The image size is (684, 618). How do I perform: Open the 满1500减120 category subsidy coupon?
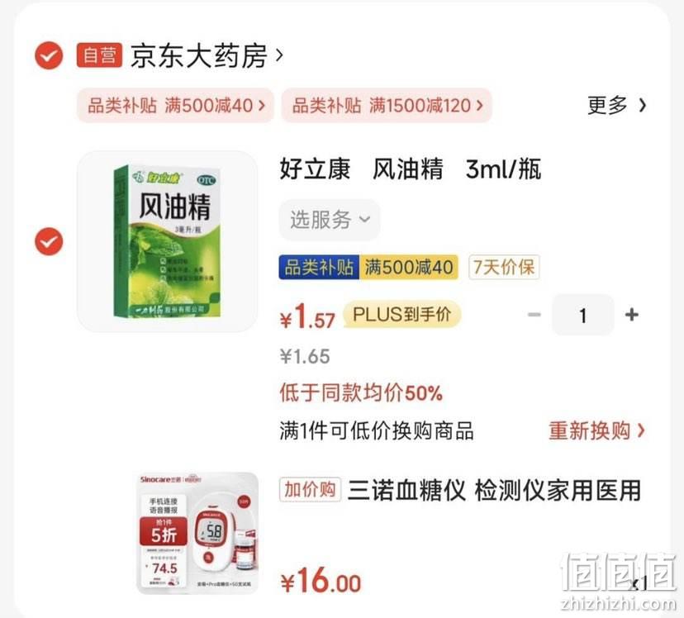[x=387, y=106]
